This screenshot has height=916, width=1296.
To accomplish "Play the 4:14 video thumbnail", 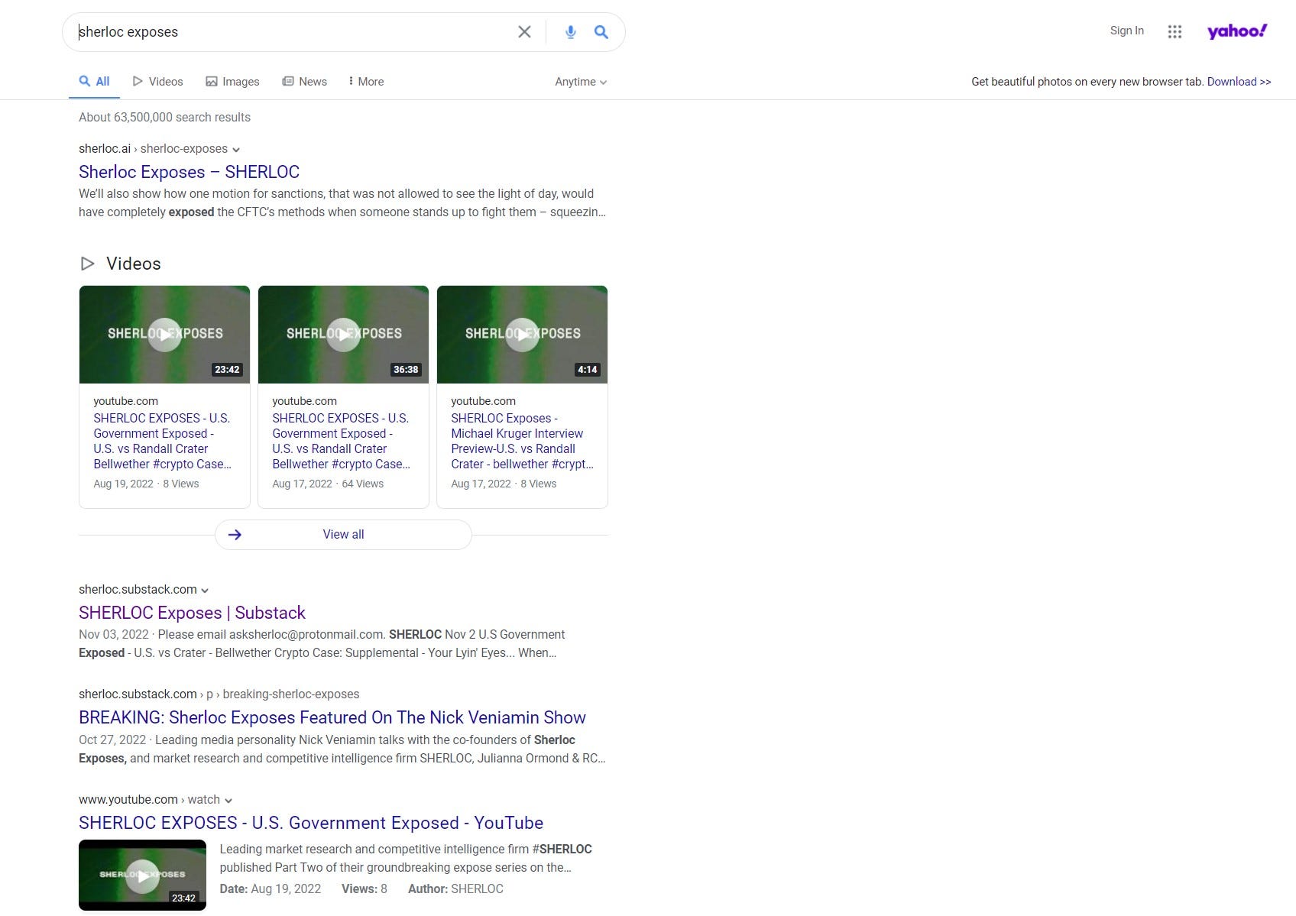I will pos(522,335).
